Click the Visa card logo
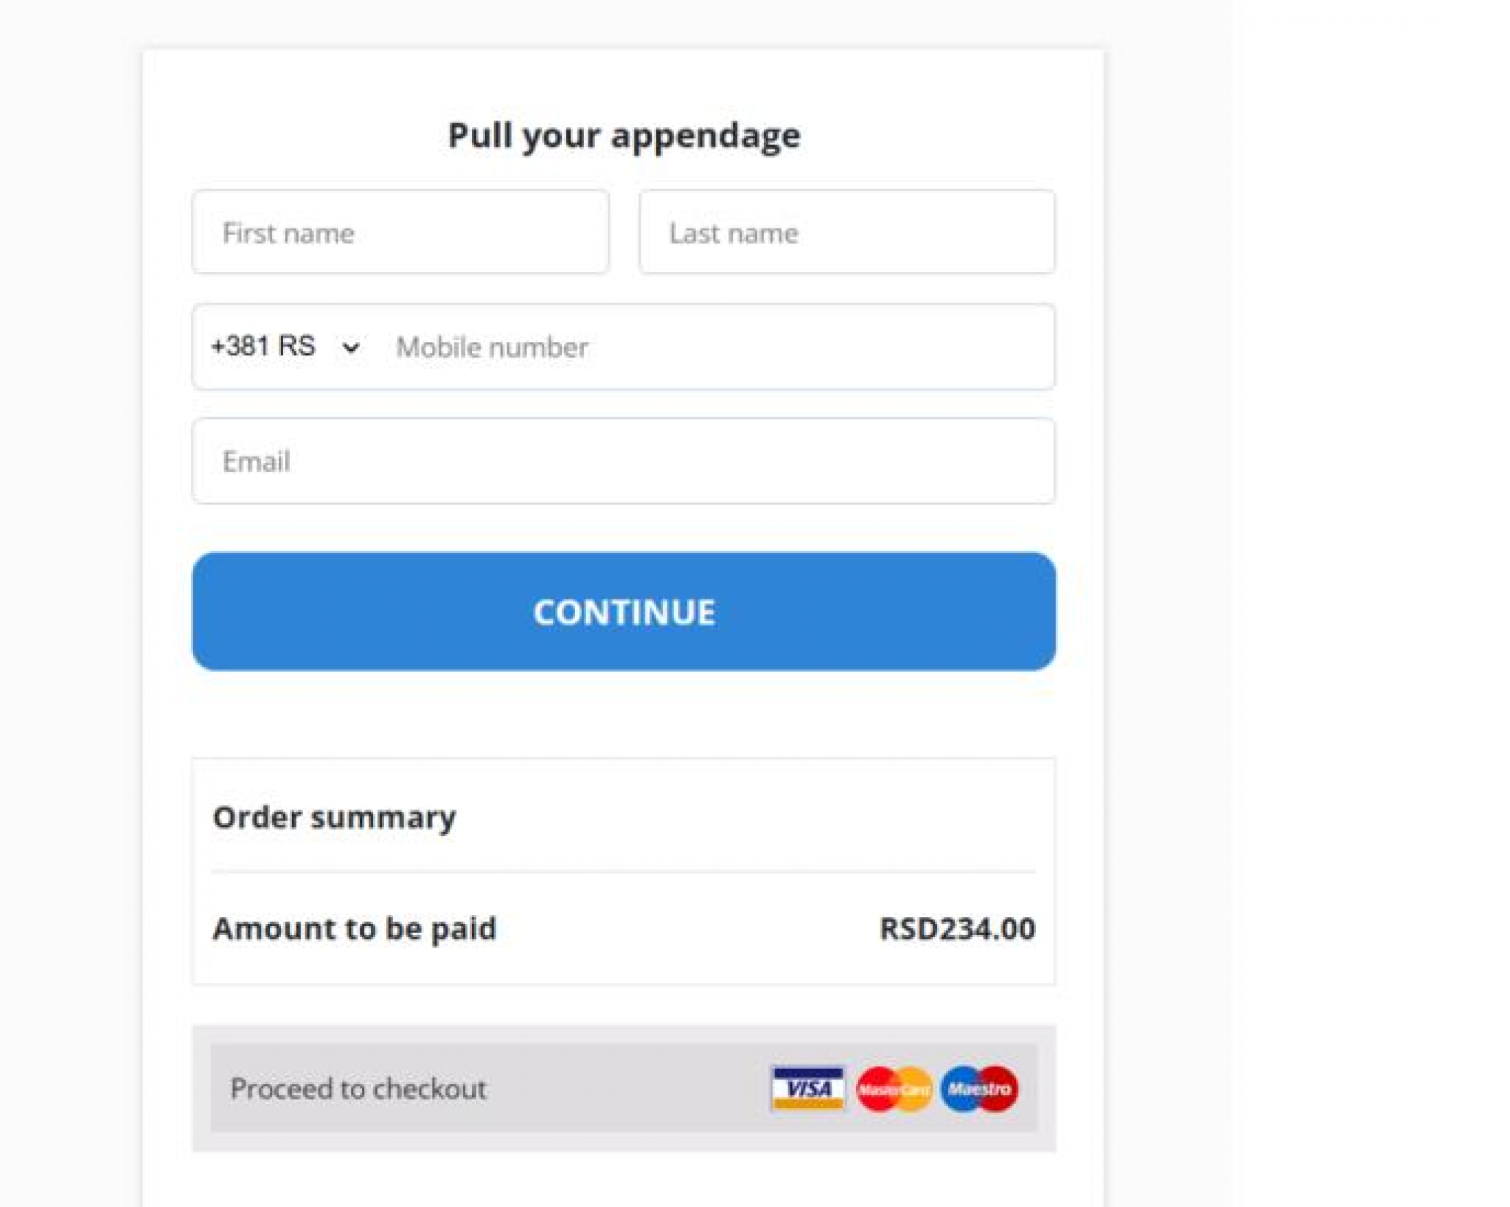The image size is (1510, 1207). point(807,1088)
